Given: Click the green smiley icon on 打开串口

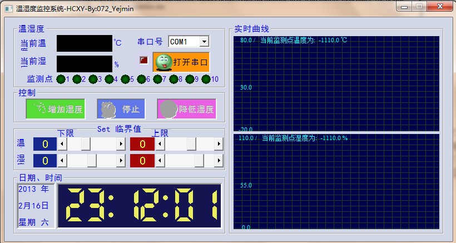Looking at the screenshot, I should (163, 62).
